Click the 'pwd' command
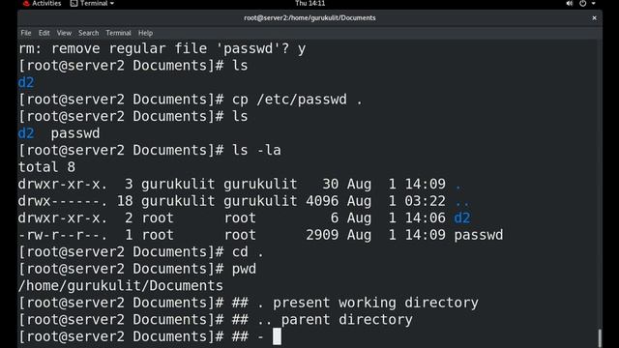The width and height of the screenshot is (619, 348). pyautogui.click(x=244, y=269)
